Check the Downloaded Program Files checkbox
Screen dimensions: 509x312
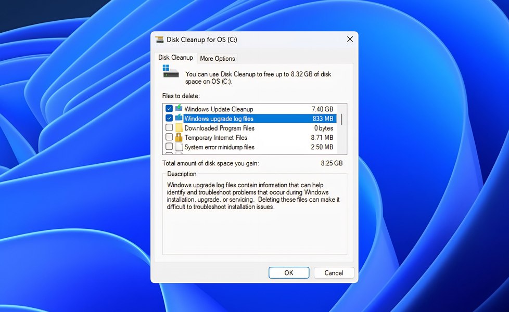169,127
